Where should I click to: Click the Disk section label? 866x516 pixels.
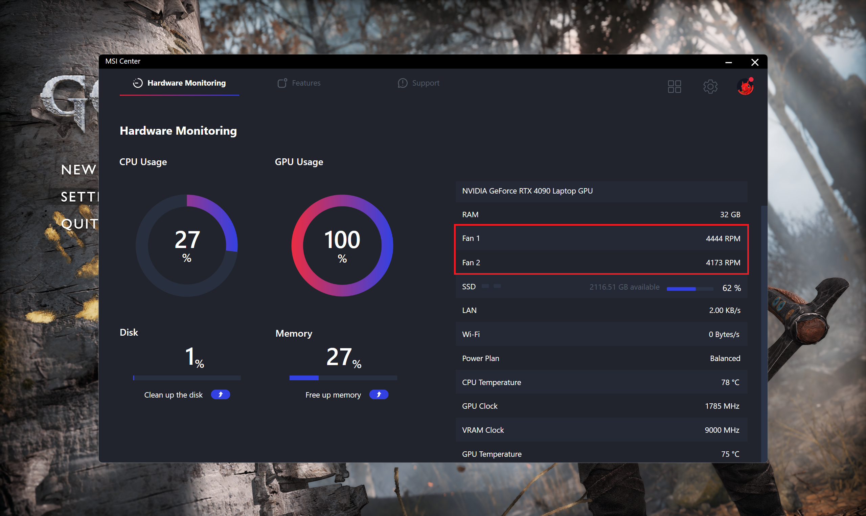coord(129,332)
